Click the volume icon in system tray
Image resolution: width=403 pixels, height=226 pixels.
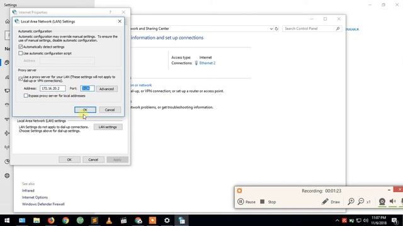pos(365,220)
